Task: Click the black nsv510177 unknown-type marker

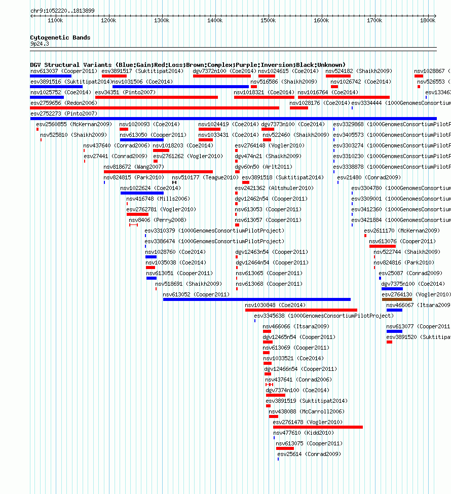Action: coord(174,182)
